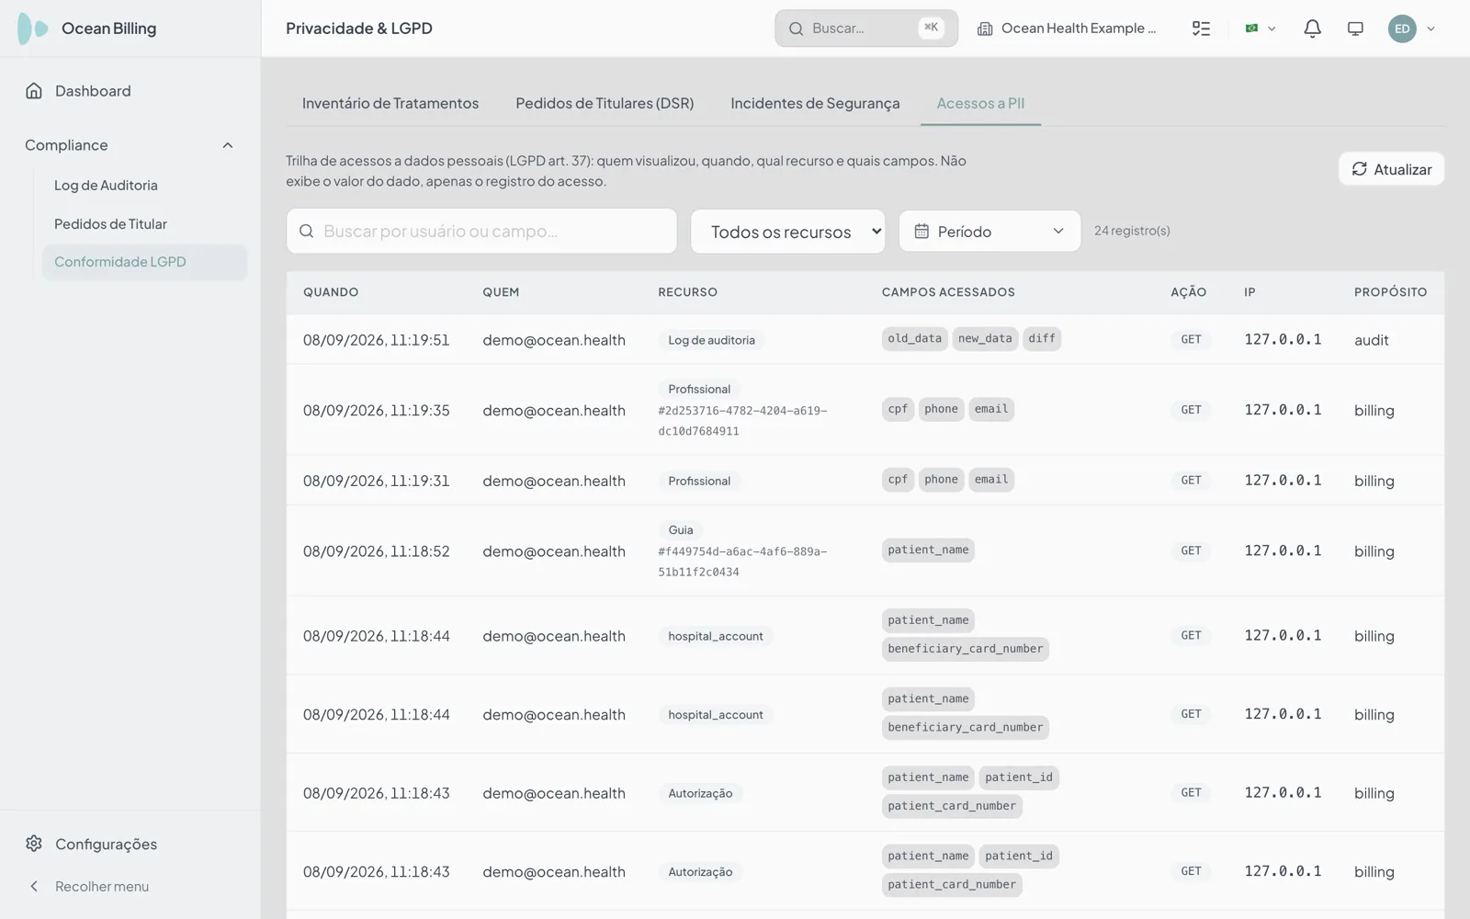Open the notifications bell
This screenshot has height=919, width=1470.
coord(1312,28)
